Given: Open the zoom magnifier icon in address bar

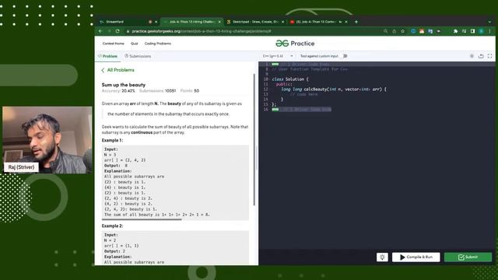Looking at the screenshot, I should pos(386,31).
